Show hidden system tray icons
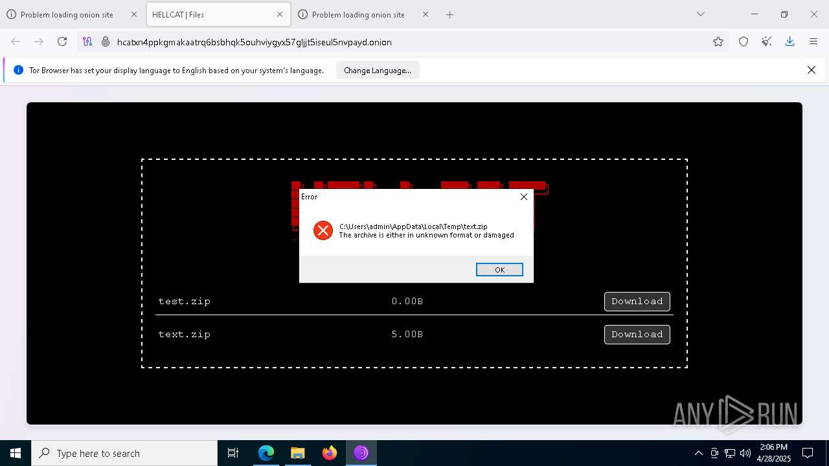829x466 pixels. coord(698,453)
